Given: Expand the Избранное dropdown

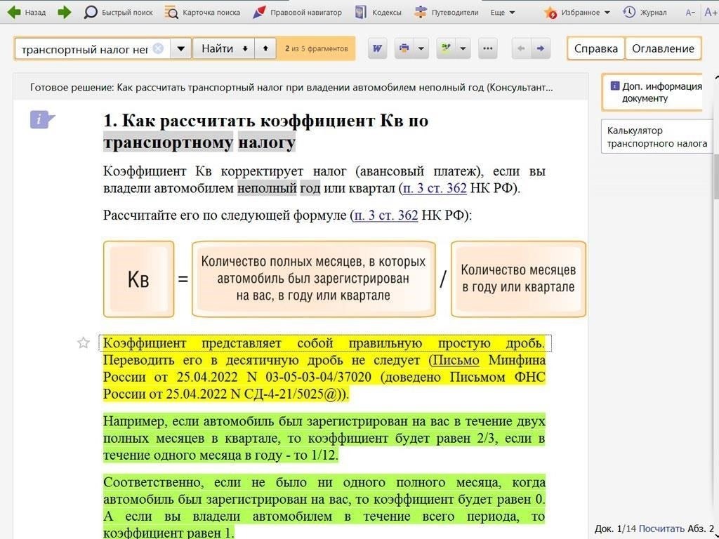Looking at the screenshot, I should 607,13.
